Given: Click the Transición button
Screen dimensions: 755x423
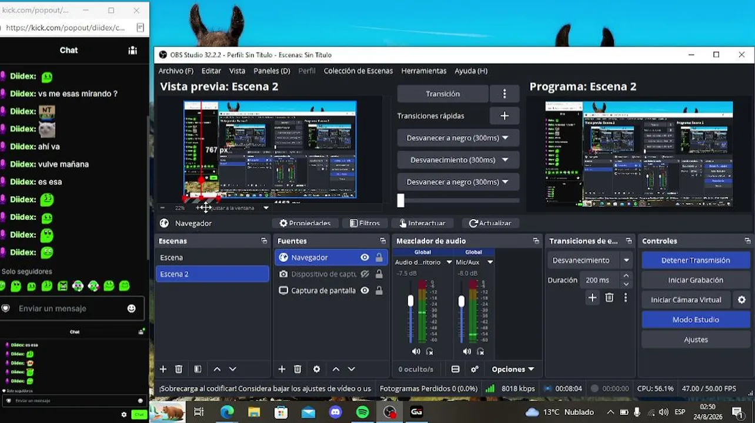Looking at the screenshot, I should coord(443,94).
